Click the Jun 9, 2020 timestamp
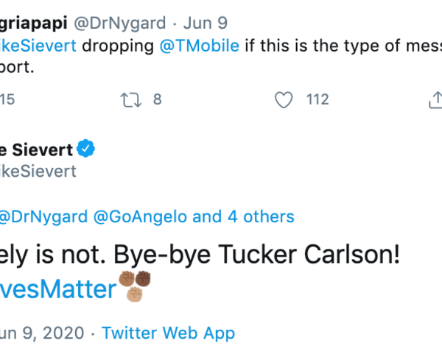 [44, 333]
